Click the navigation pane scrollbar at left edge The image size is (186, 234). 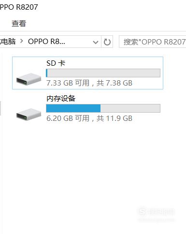click(x=0, y=108)
